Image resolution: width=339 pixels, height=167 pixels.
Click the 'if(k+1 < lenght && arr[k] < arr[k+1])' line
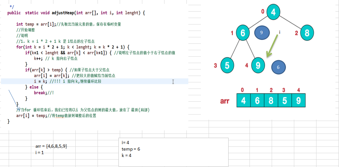[x=100, y=53]
